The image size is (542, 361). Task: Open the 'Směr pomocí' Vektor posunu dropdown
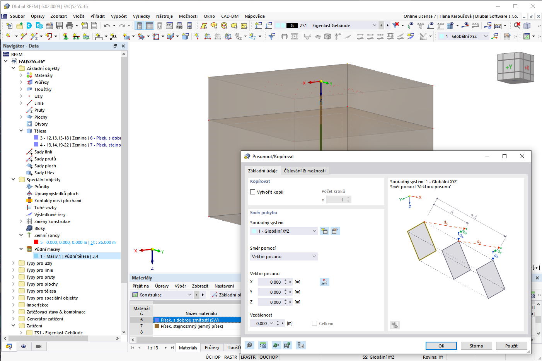coord(284,257)
